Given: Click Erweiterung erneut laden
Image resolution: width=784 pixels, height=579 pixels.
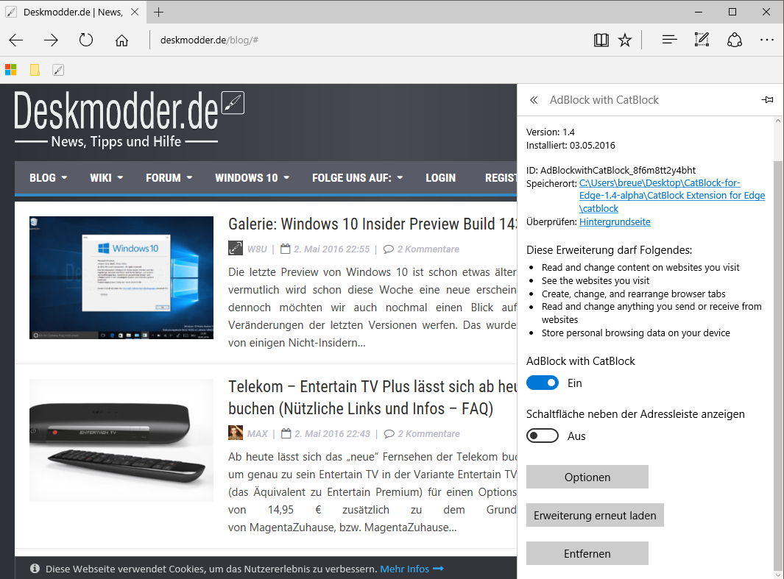Looking at the screenshot, I should click(595, 515).
